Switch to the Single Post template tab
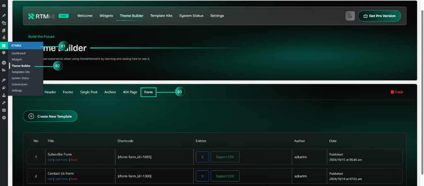Image resolution: width=424 pixels, height=186 pixels. [89, 92]
